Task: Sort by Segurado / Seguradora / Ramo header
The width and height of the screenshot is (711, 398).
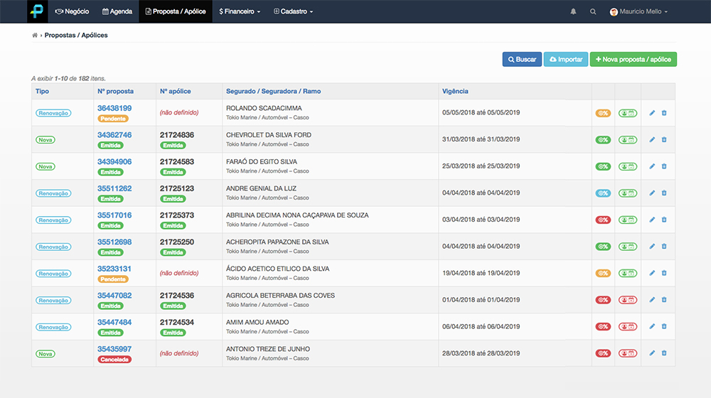Action: [274, 91]
